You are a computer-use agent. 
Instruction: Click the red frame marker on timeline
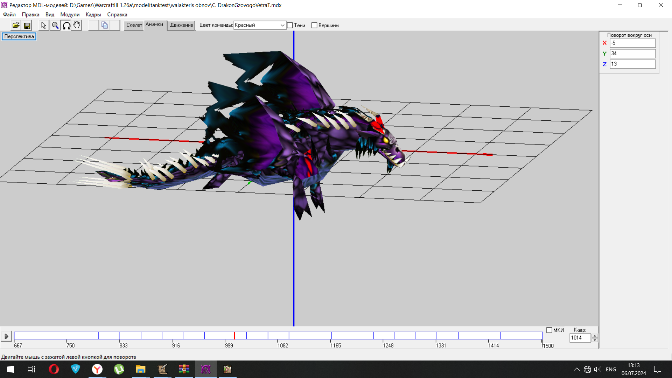234,336
